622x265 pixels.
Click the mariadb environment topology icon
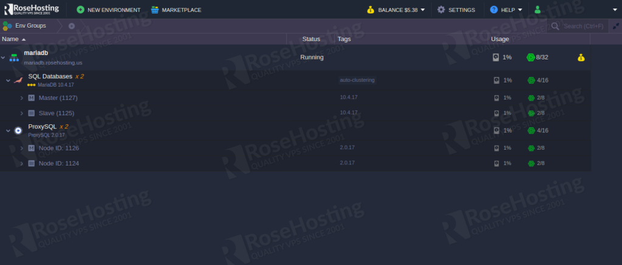tap(14, 58)
